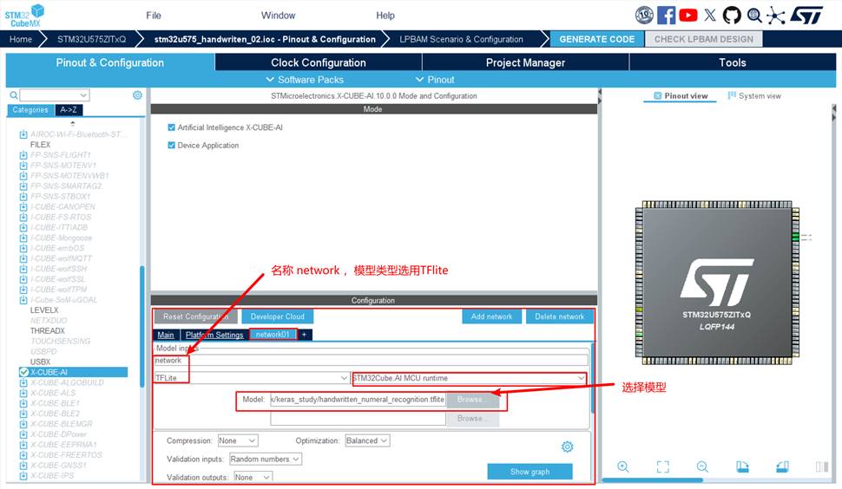Switch to Project Manager tab

(x=525, y=62)
